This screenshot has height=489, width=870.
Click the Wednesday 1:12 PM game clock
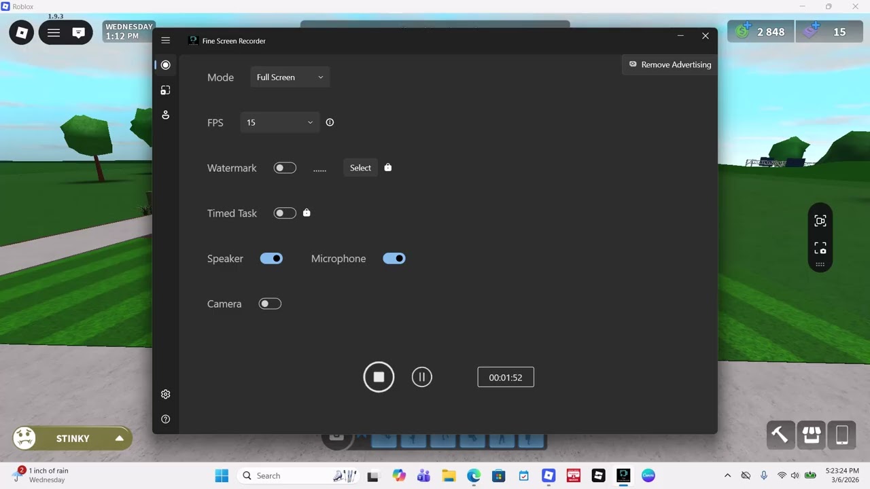click(x=129, y=31)
